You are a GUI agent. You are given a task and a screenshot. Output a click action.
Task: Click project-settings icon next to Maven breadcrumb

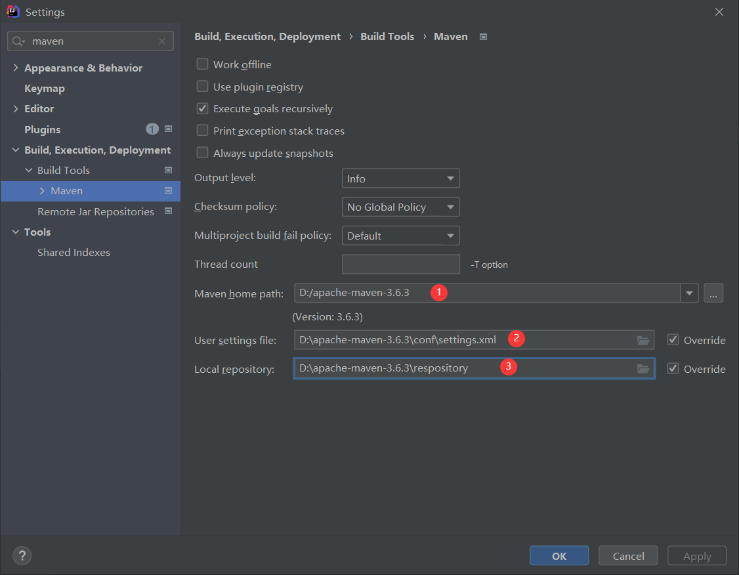pyautogui.click(x=483, y=37)
